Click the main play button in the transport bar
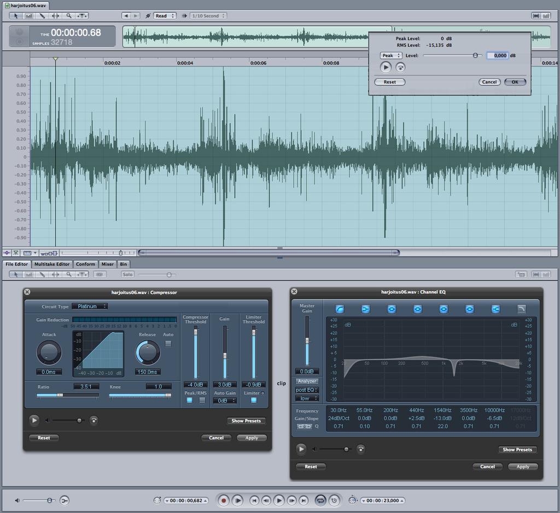Screen dimensions: 560x513 [x=279, y=500]
